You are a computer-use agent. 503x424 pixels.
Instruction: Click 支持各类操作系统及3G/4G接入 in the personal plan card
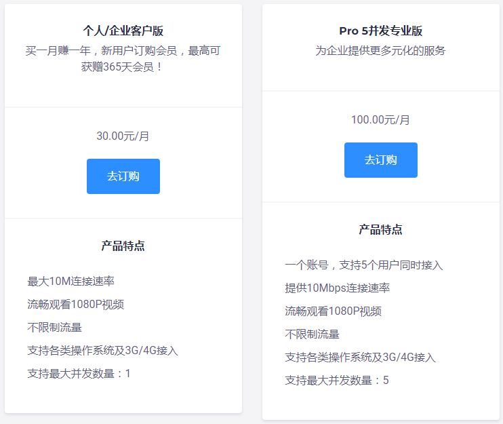102,350
